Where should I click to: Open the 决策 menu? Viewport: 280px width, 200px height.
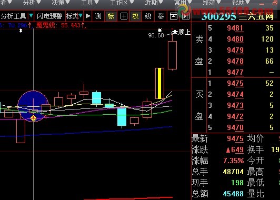[58, 3]
